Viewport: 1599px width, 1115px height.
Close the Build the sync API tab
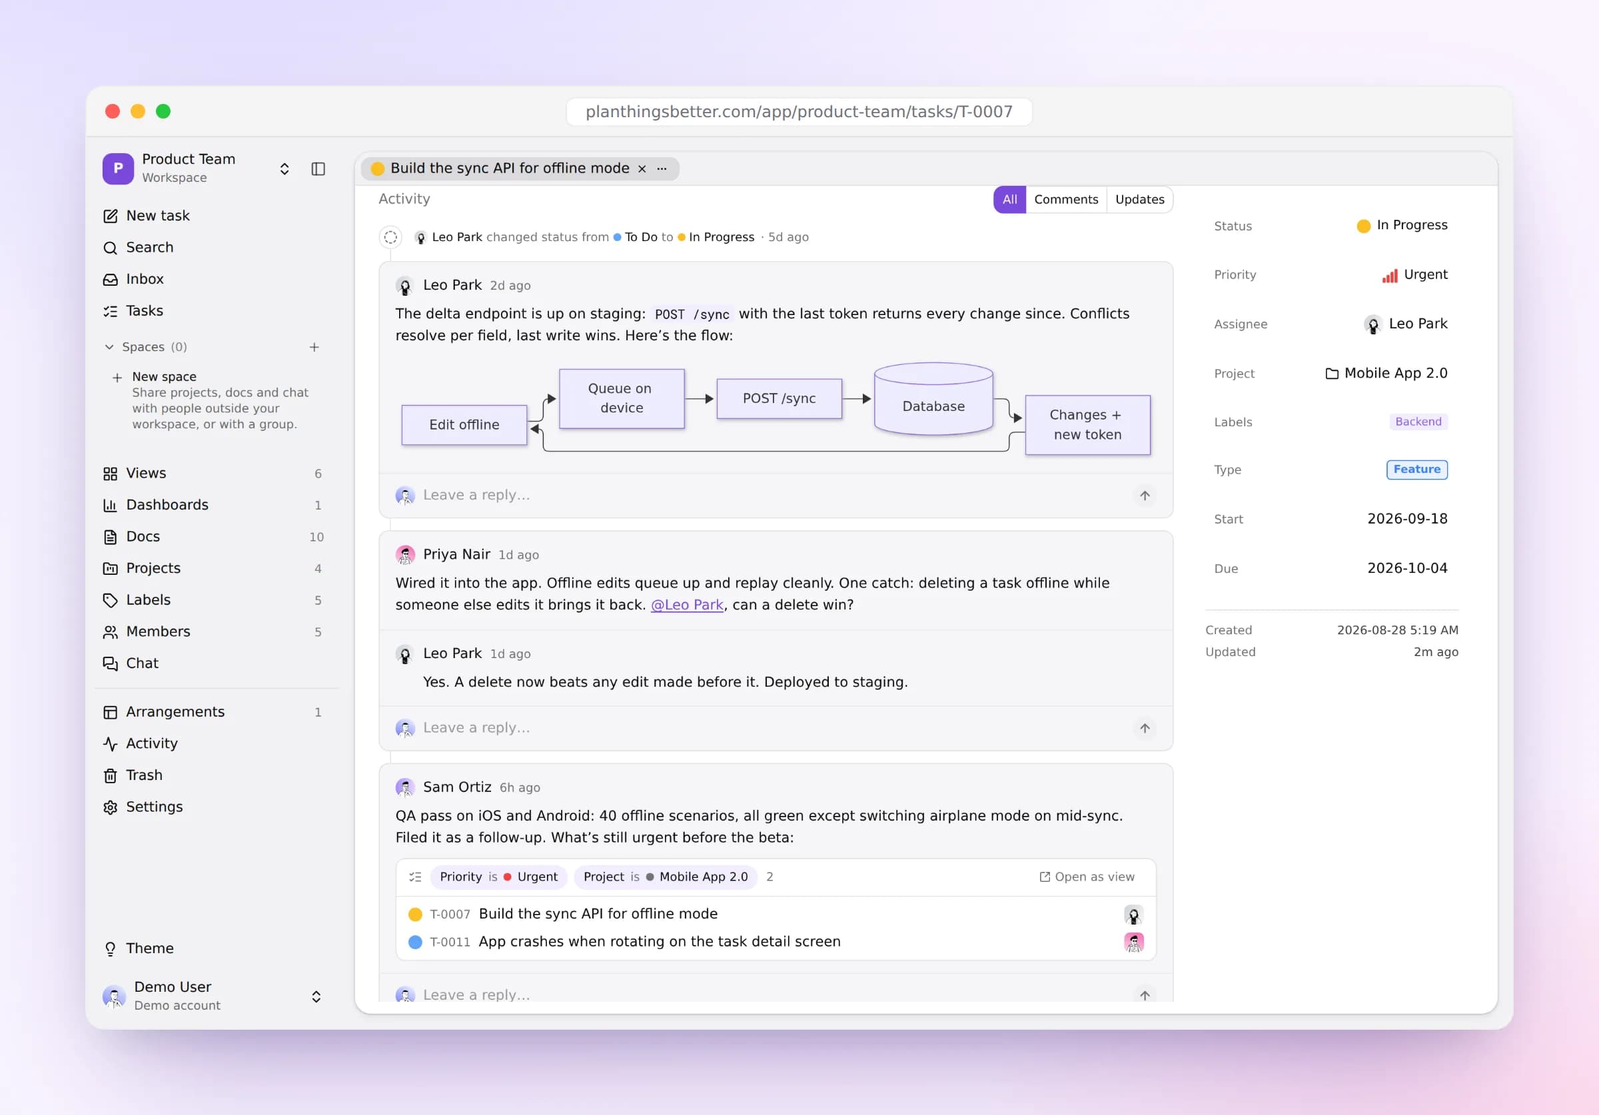point(642,169)
